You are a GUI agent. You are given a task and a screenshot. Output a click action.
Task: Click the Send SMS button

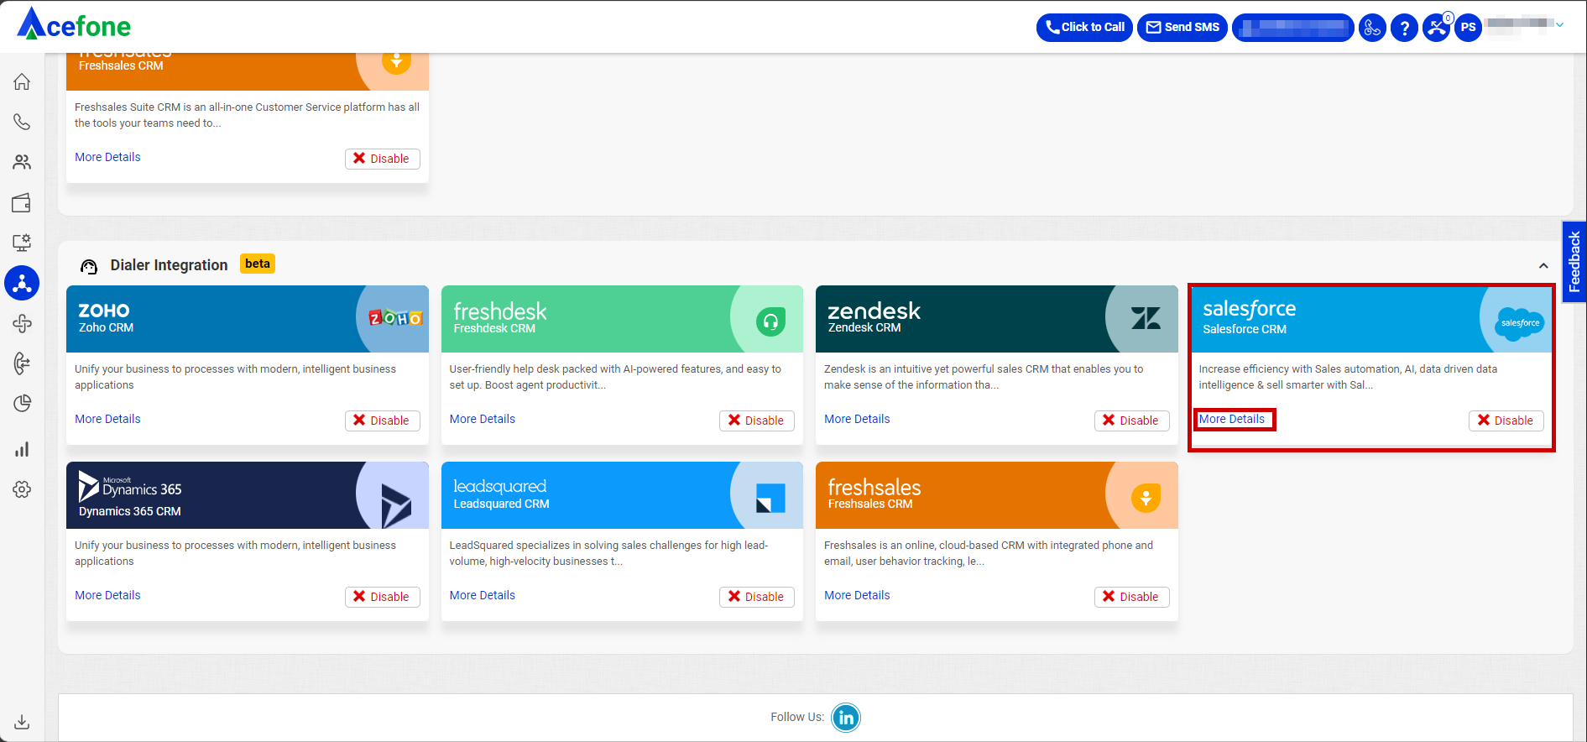[x=1182, y=28]
